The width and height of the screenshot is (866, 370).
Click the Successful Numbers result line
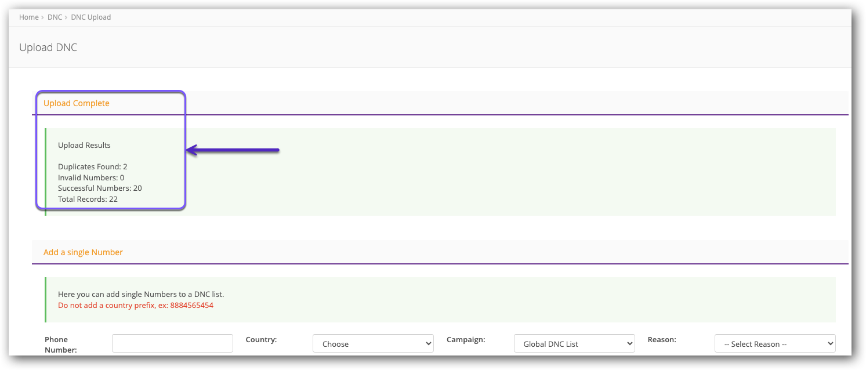pyautogui.click(x=100, y=188)
